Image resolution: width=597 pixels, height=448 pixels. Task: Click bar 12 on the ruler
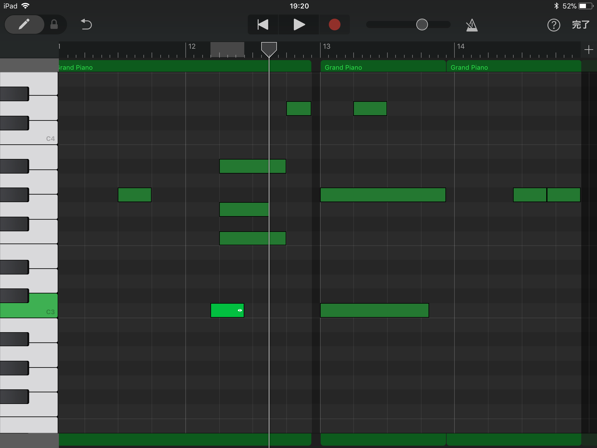[x=192, y=46]
